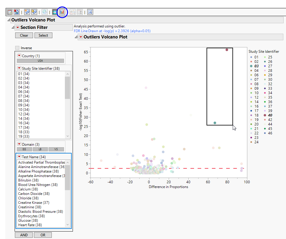Screen dimensions: 286x239
Task: Click the red and blue table icon
Action: click(16, 12)
